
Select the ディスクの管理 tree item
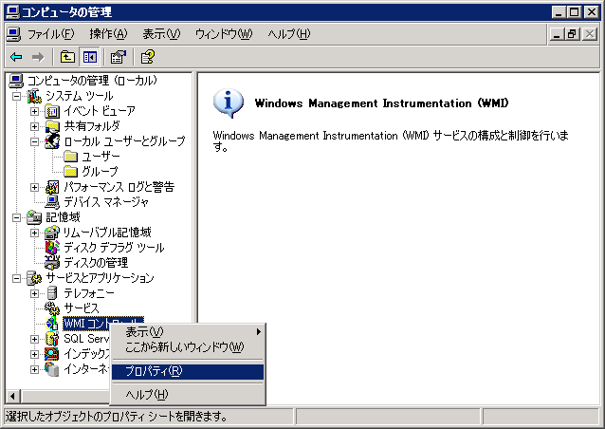click(96, 263)
